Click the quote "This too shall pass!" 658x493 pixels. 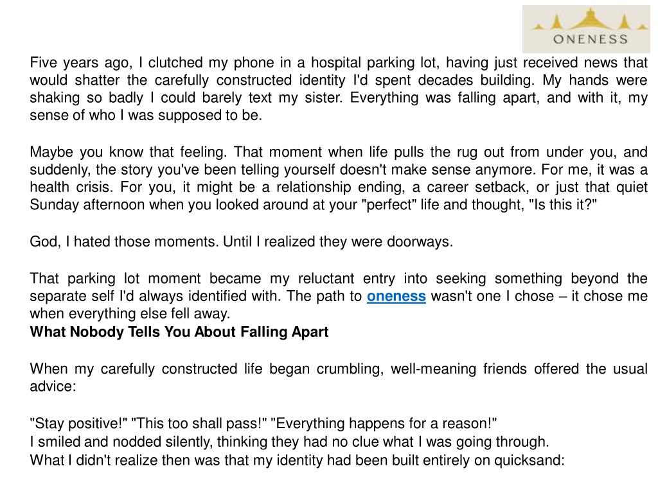(199, 424)
